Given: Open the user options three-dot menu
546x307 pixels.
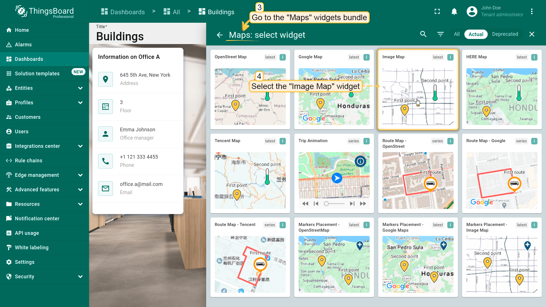Looking at the screenshot, I should point(531,11).
